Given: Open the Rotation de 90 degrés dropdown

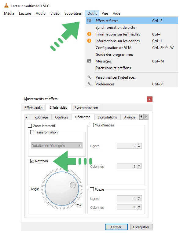Looking at the screenshot, I should 57,145.
